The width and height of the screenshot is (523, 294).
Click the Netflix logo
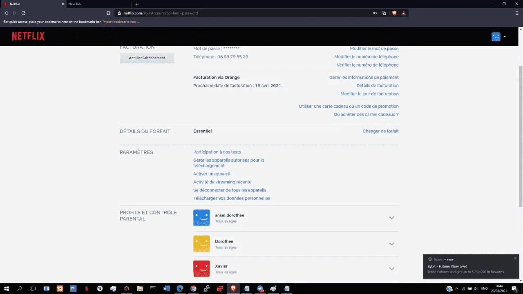click(28, 36)
